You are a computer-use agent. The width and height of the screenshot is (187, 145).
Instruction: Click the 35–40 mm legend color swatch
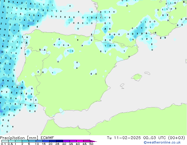pyautogui.click(x=73, y=141)
